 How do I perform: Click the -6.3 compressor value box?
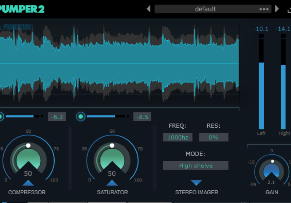(57, 117)
